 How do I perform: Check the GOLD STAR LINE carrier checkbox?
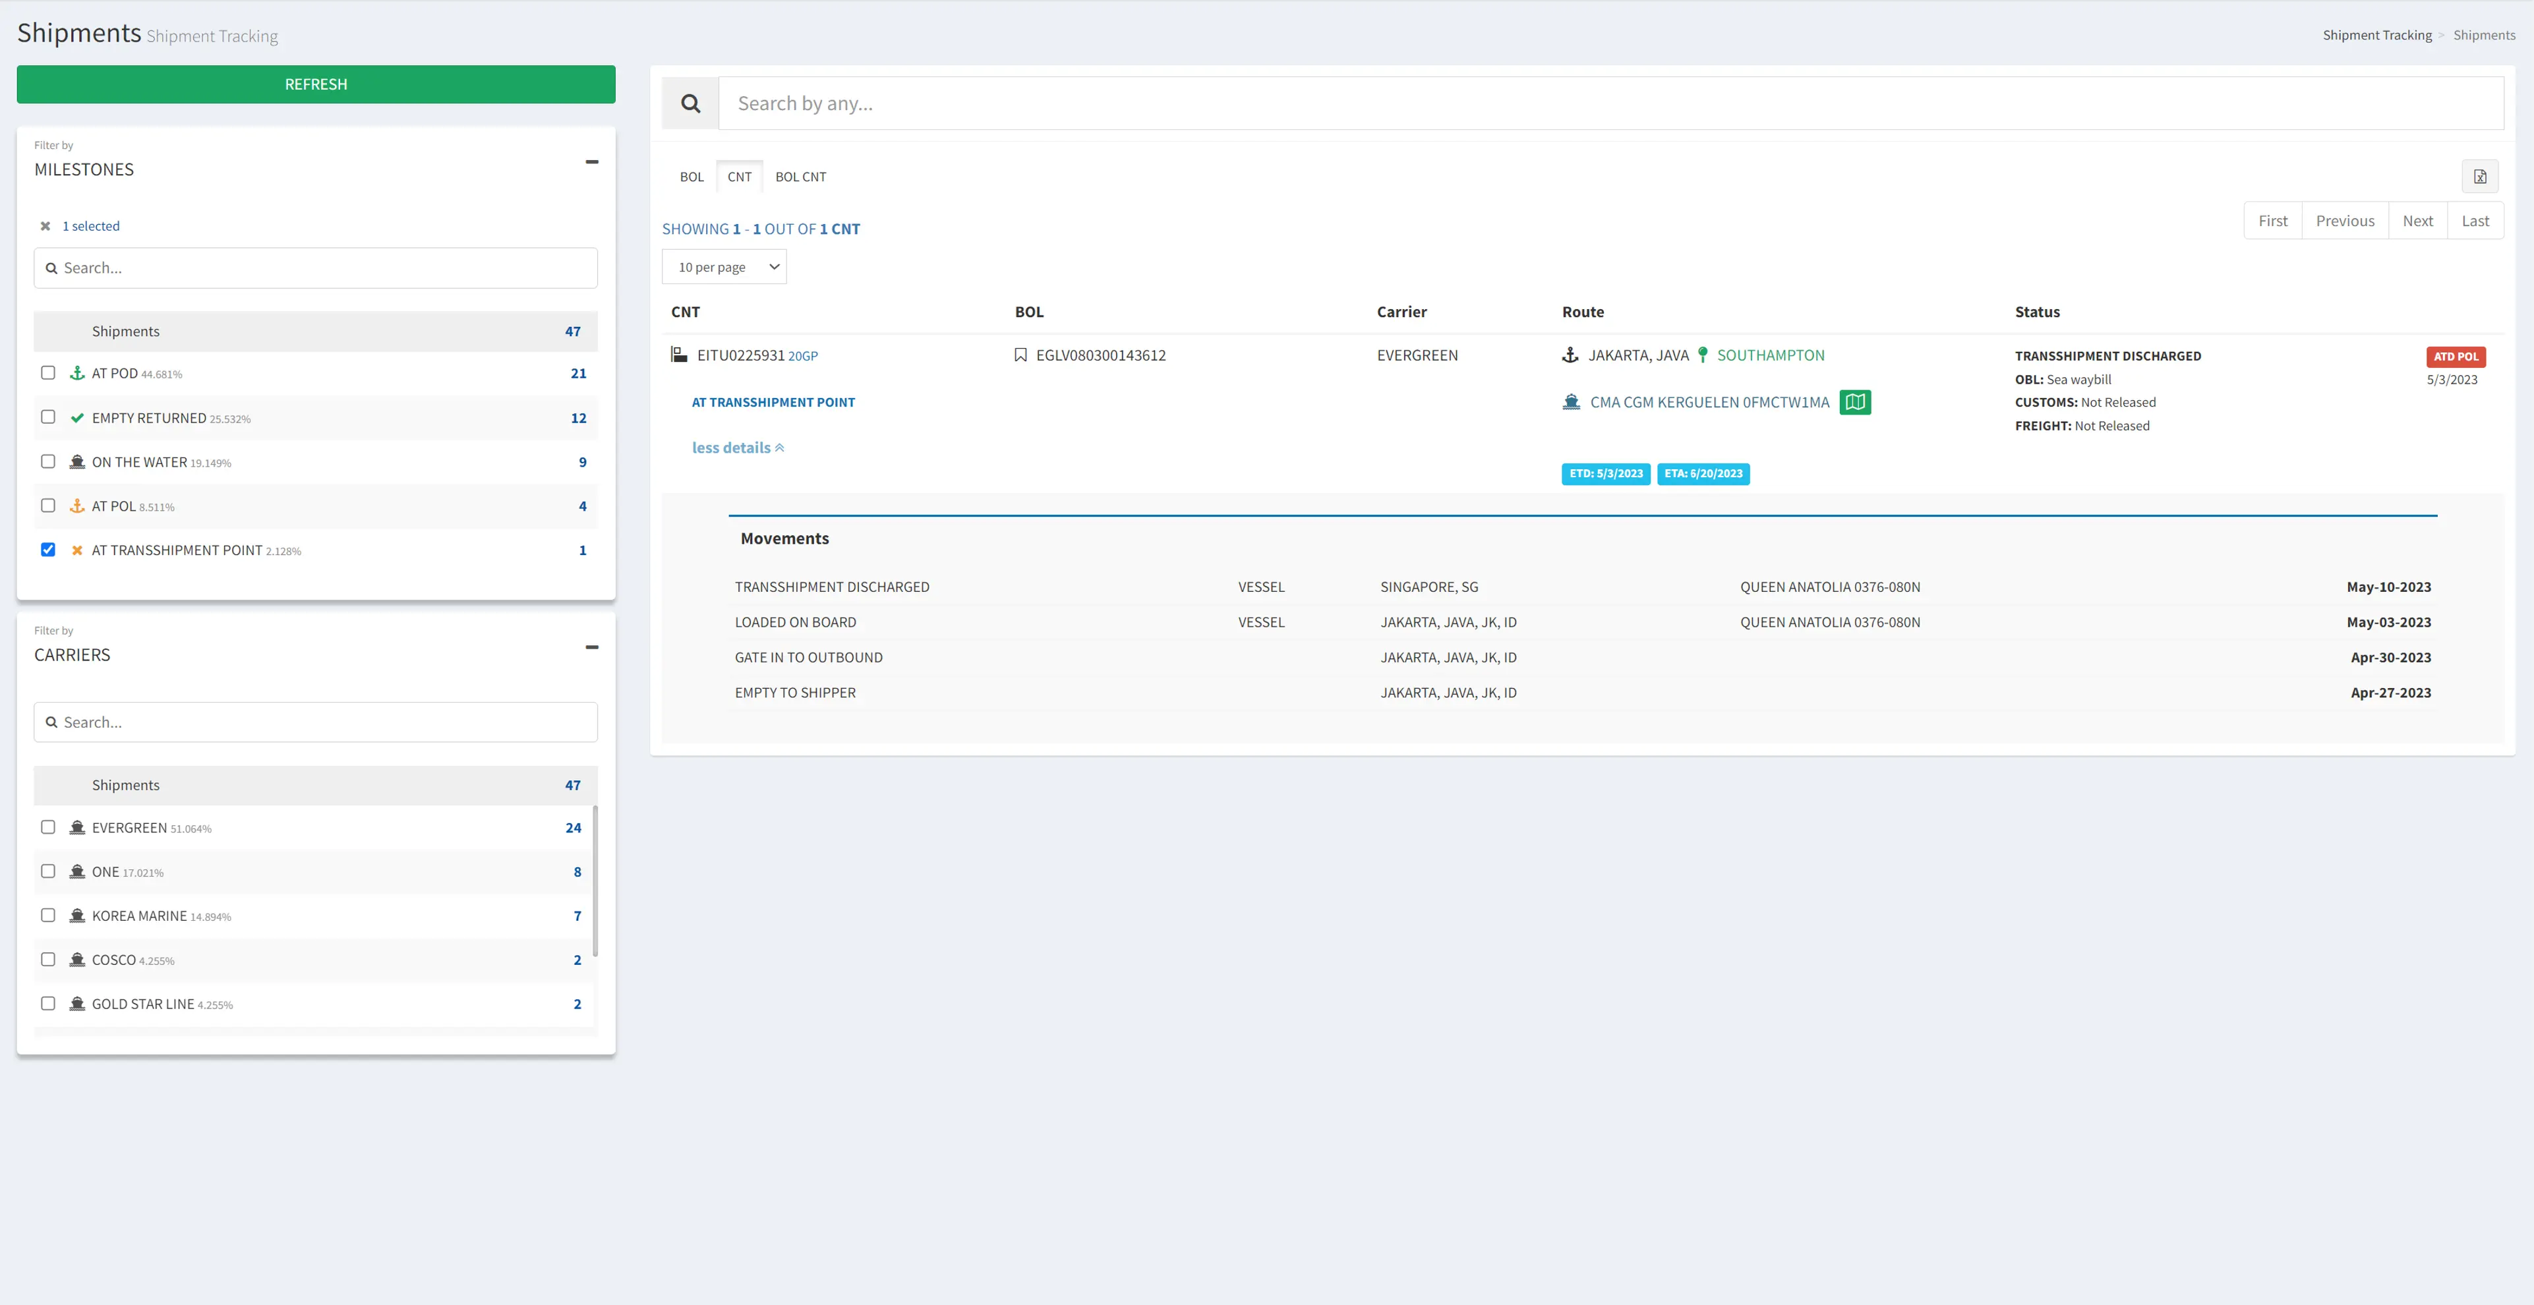coord(48,1004)
